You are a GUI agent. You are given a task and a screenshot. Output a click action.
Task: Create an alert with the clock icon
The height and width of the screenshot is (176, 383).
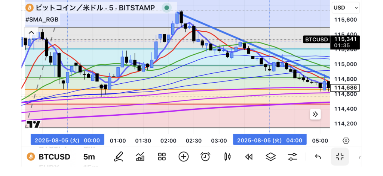[x=205, y=157]
